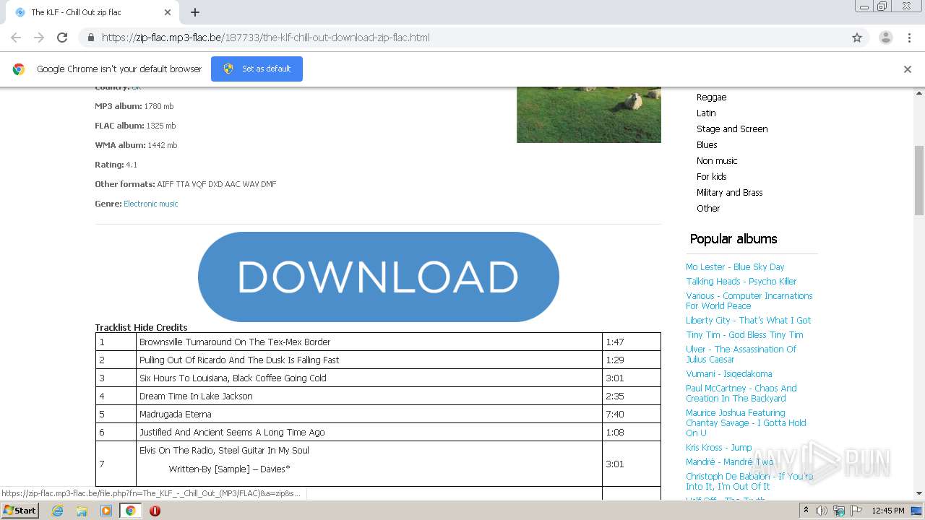This screenshot has height=520, width=925.
Task: Open the Windows Start menu
Action: coord(20,510)
